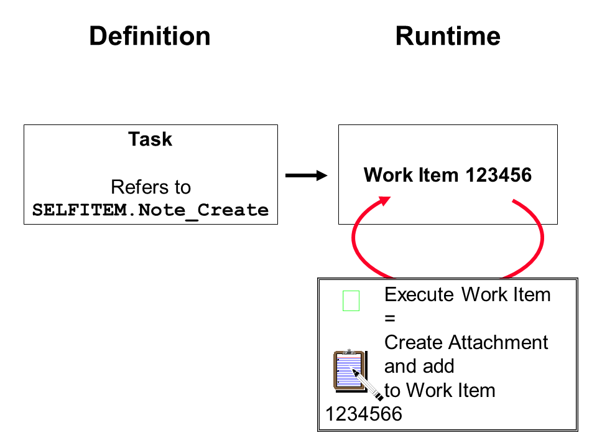The height and width of the screenshot is (448, 597).
Task: Click the equals sign line
Action: [390, 318]
